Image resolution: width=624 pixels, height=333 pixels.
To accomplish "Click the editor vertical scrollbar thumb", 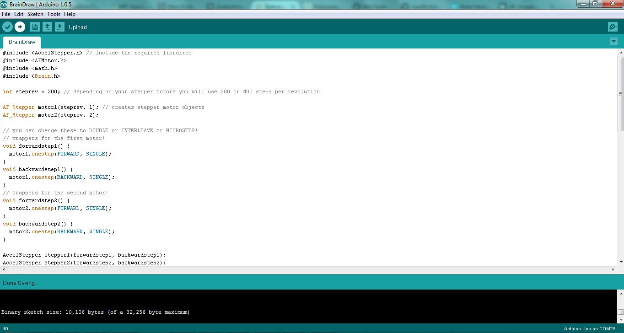I will (x=621, y=94).
